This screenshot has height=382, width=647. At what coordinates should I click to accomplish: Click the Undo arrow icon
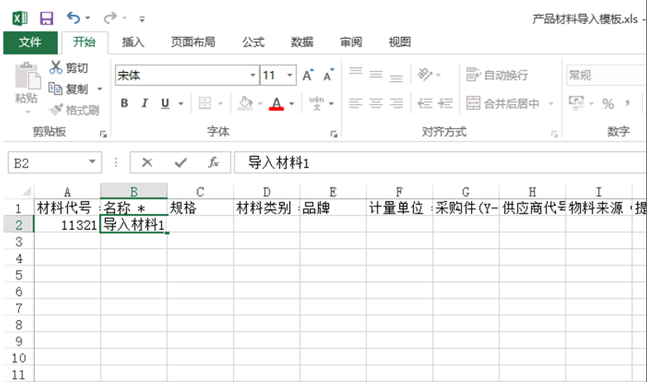coord(74,17)
